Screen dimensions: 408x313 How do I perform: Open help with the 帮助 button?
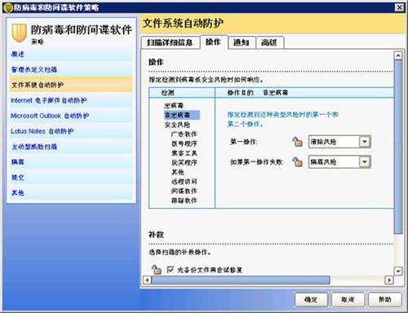(x=385, y=300)
